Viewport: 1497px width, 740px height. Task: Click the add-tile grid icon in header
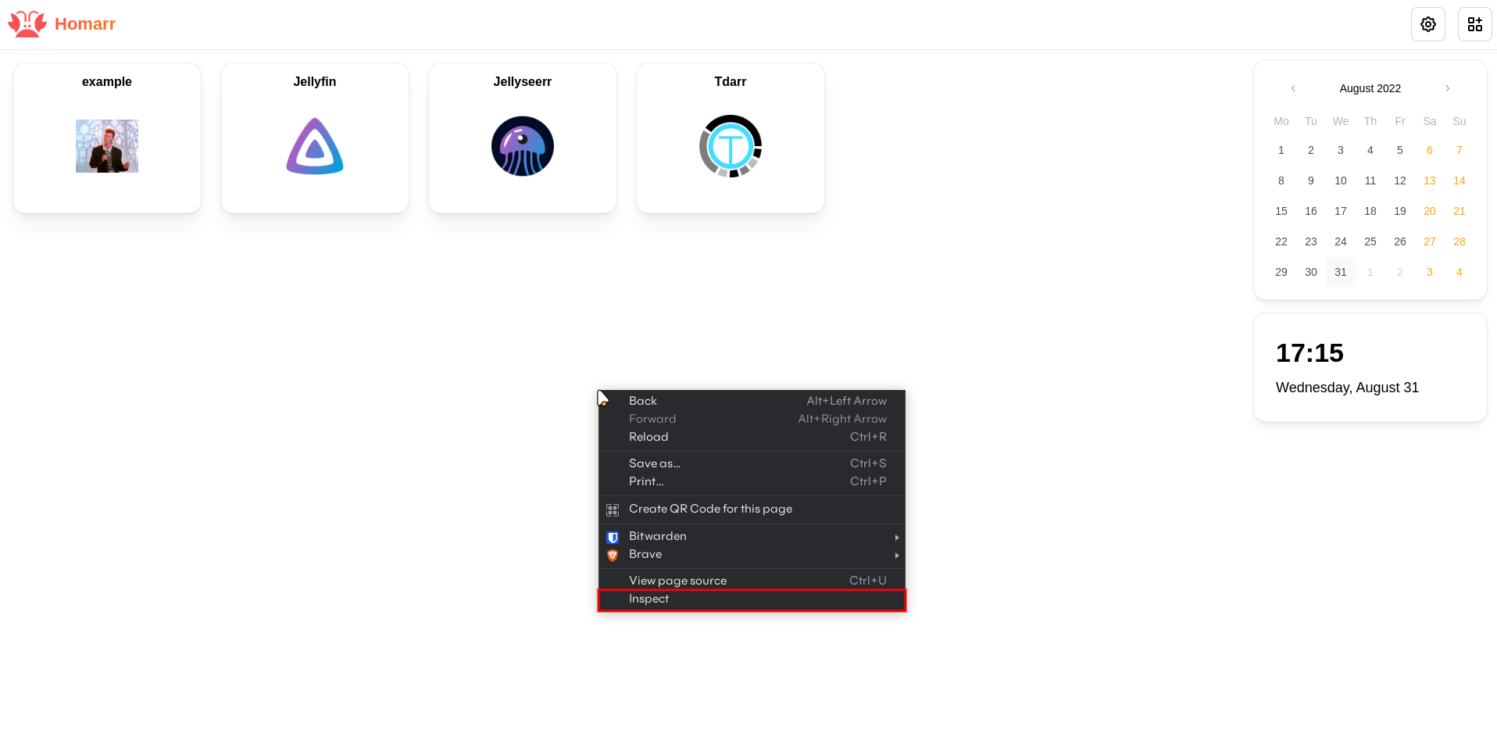click(x=1474, y=24)
